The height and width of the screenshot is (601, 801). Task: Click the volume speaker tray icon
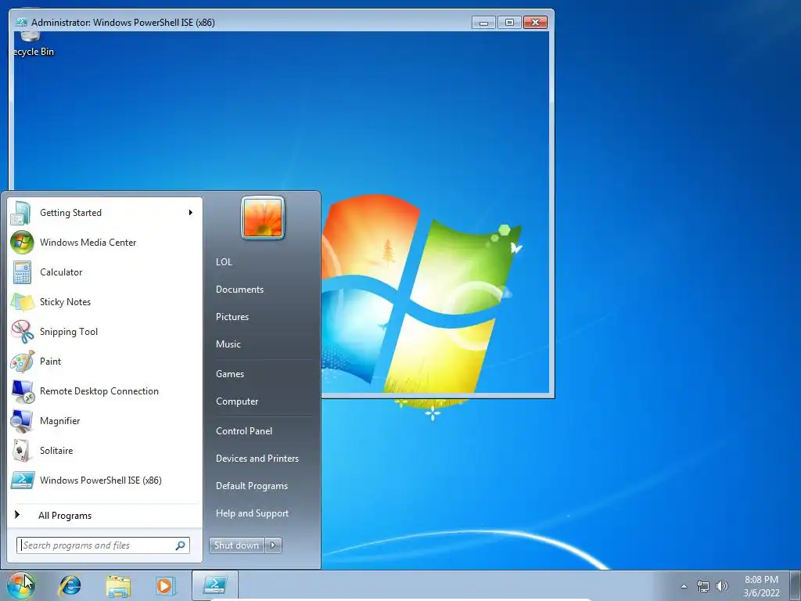click(x=721, y=586)
